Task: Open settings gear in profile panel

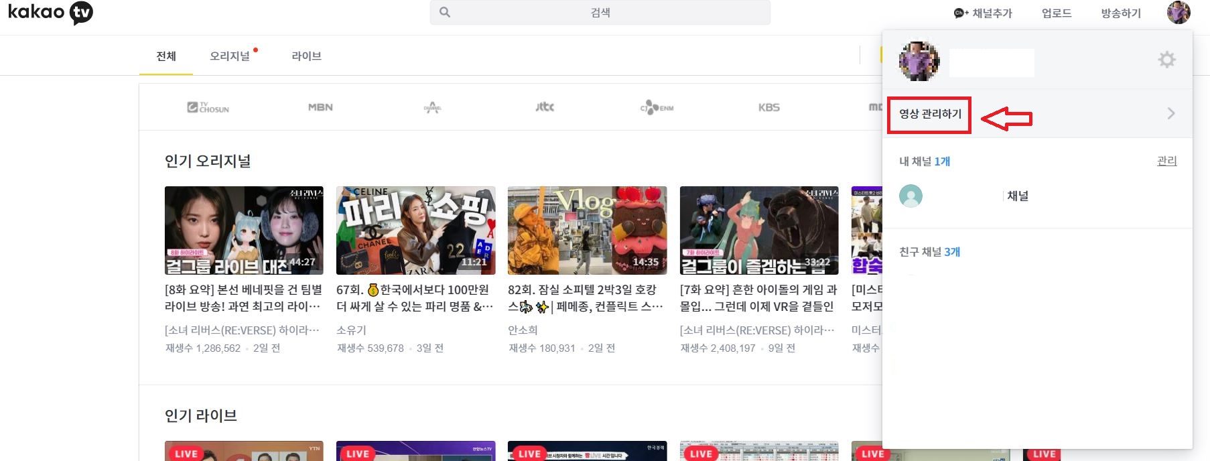Action: (x=1167, y=60)
